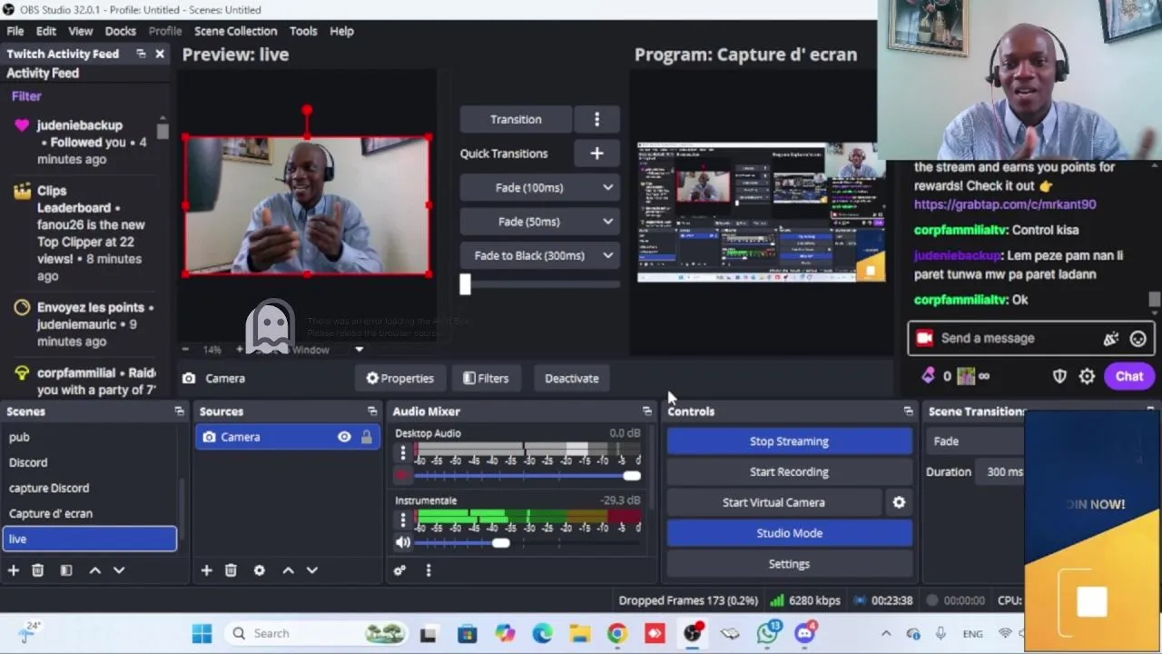Open the Edit menu

[46, 31]
